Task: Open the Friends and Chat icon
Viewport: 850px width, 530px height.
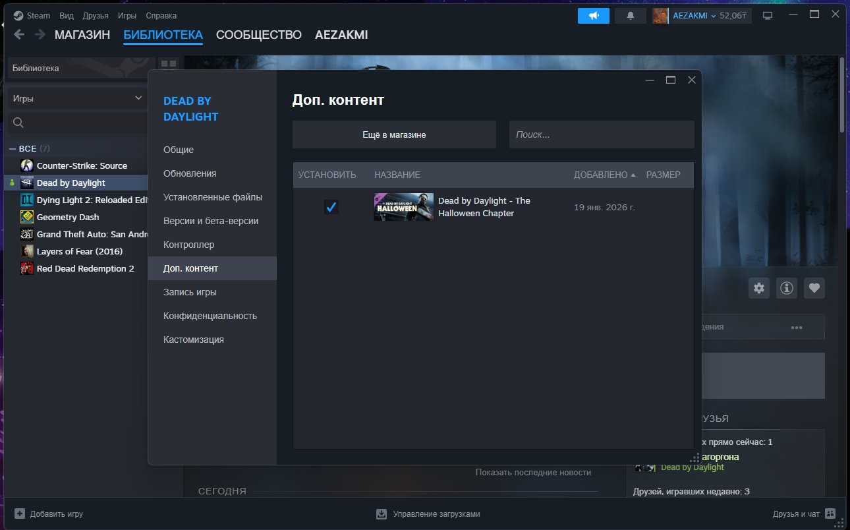Action: click(830, 514)
